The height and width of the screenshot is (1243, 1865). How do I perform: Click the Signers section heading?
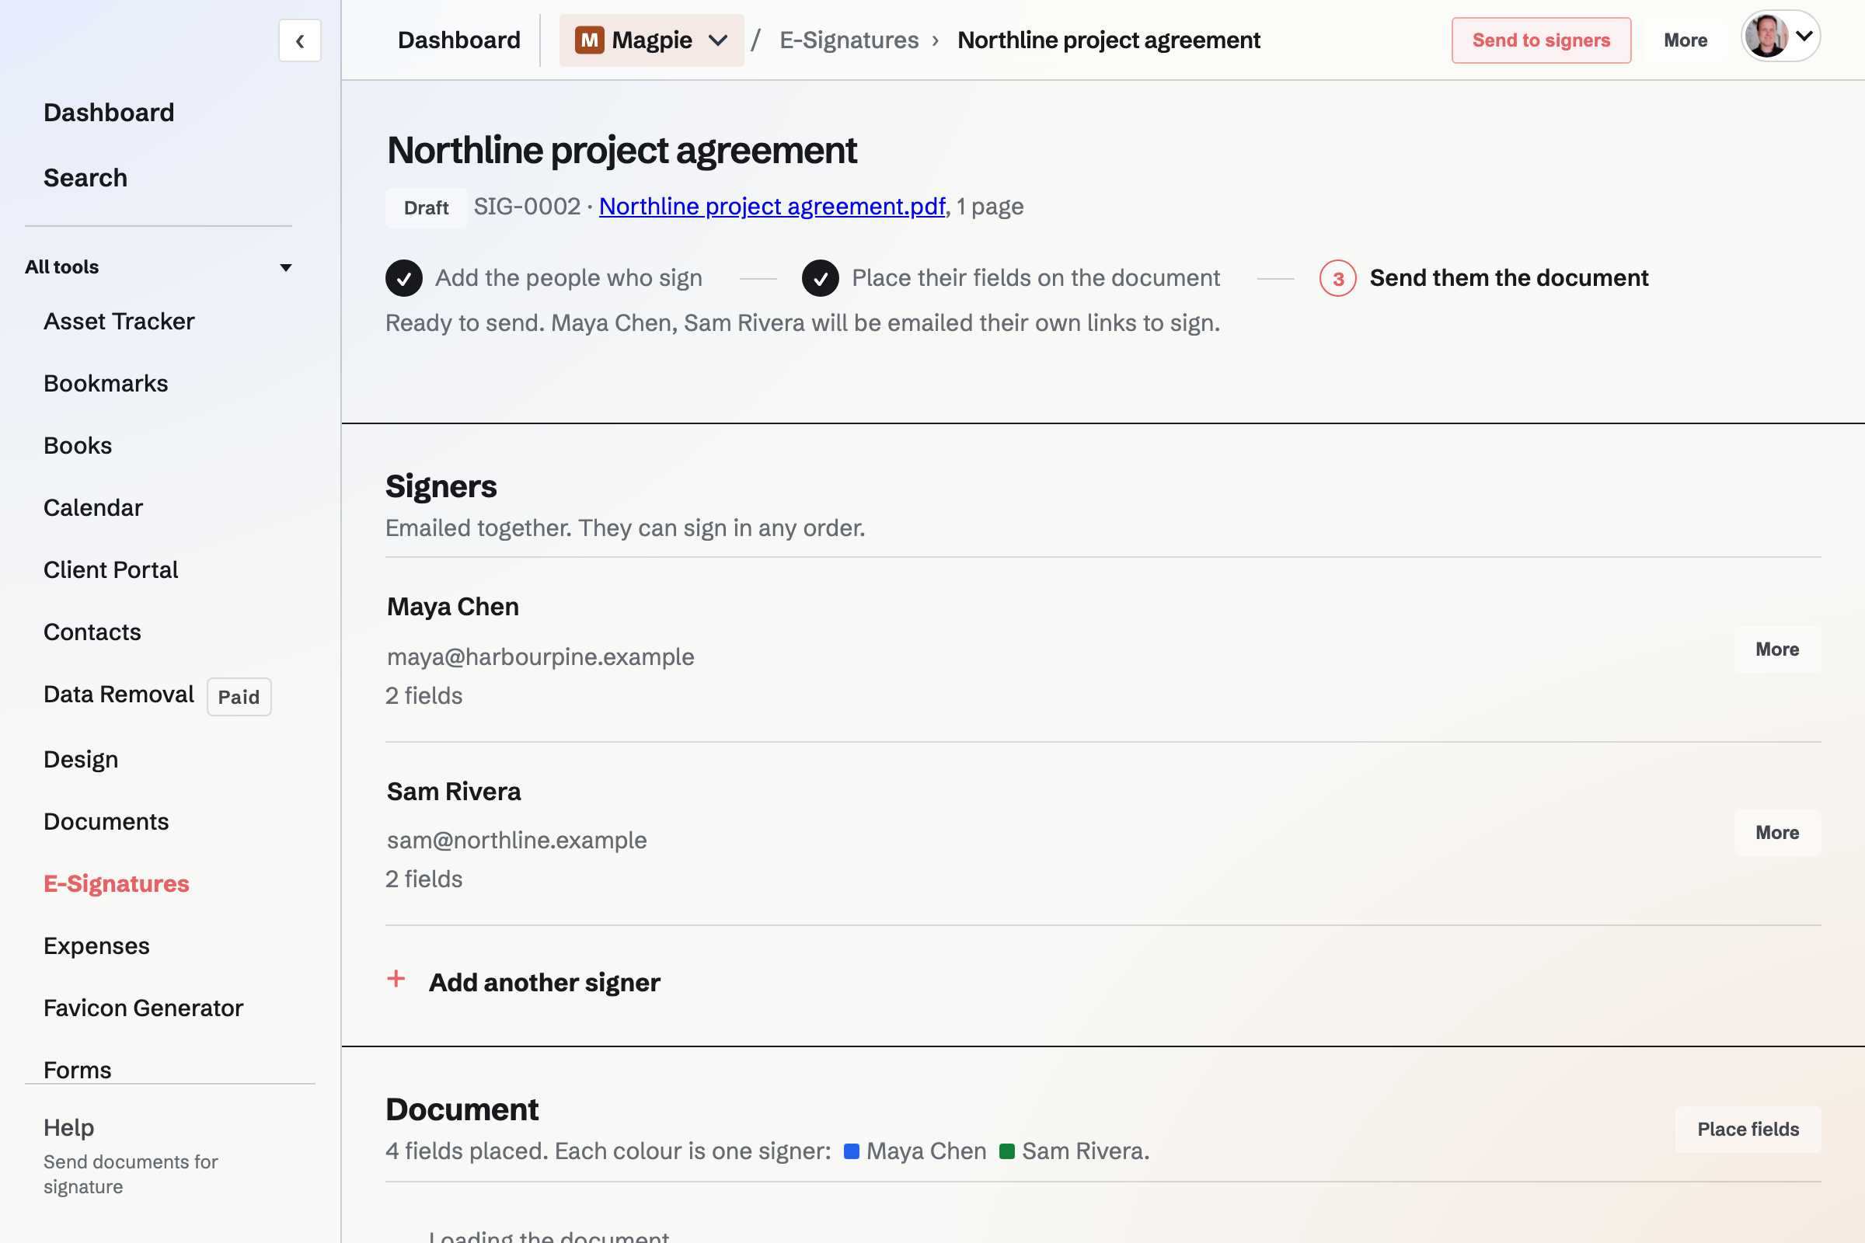pos(441,487)
